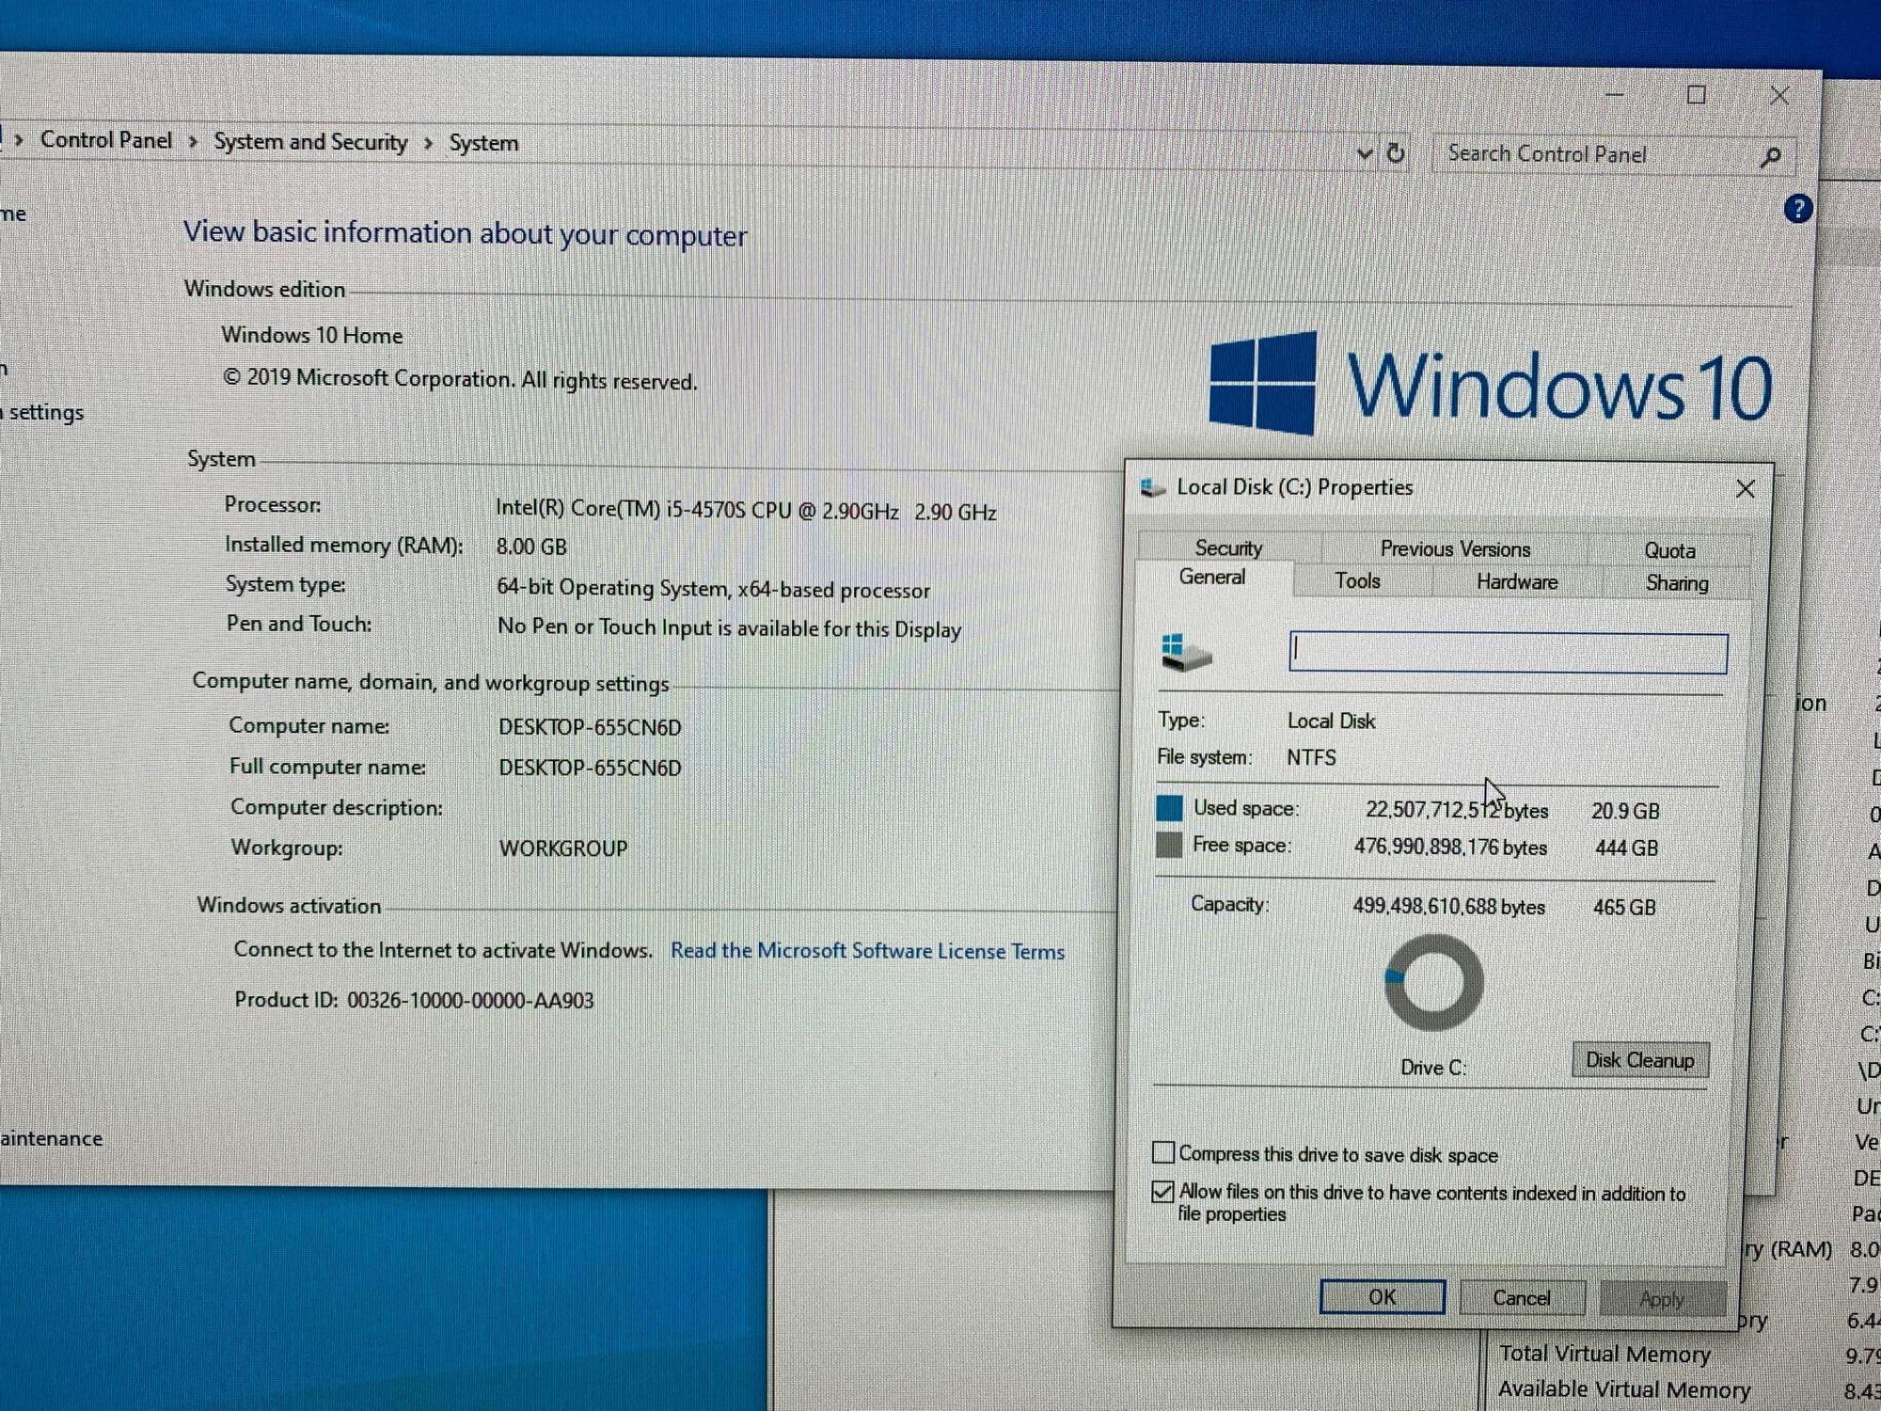Click the processor value i5-4570S text

[x=746, y=510]
